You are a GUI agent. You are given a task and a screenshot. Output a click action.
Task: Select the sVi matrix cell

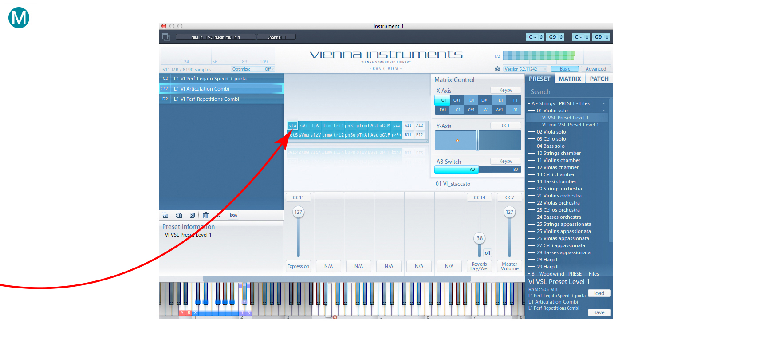[304, 126]
